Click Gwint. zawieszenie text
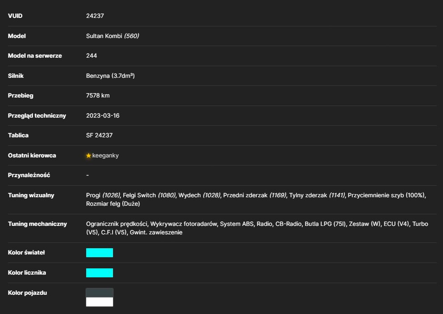 tap(156, 232)
